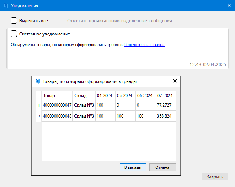Image resolution: width=235 pixels, height=187 pixels.
Task: Check the Системное уведомление checkbox
Action: 14,34
